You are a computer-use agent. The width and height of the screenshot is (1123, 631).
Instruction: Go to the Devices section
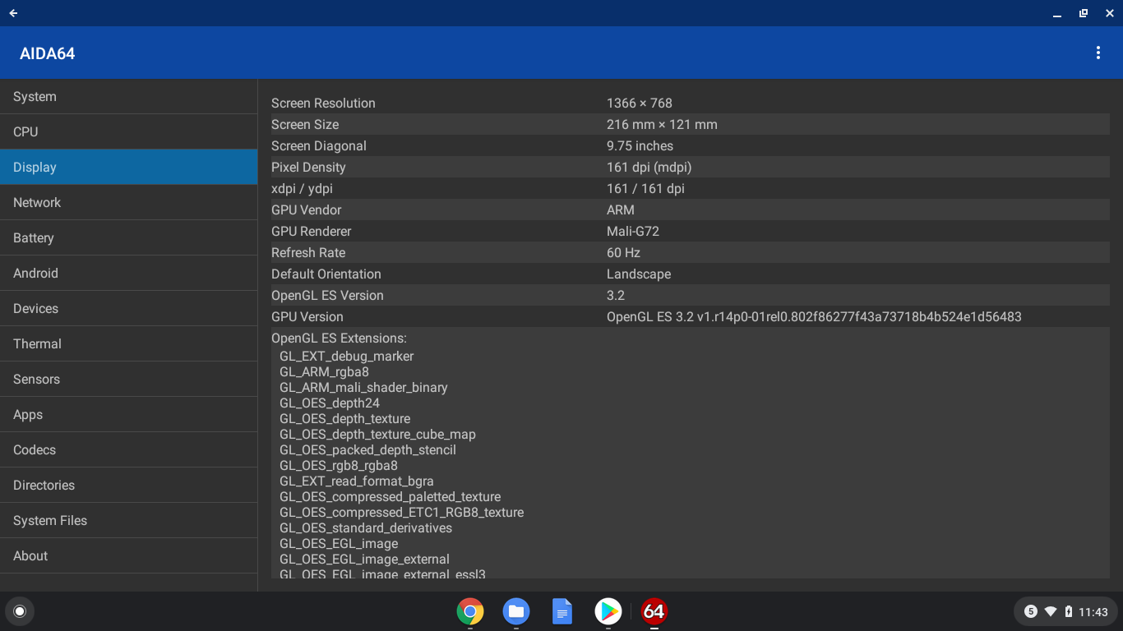(128, 308)
